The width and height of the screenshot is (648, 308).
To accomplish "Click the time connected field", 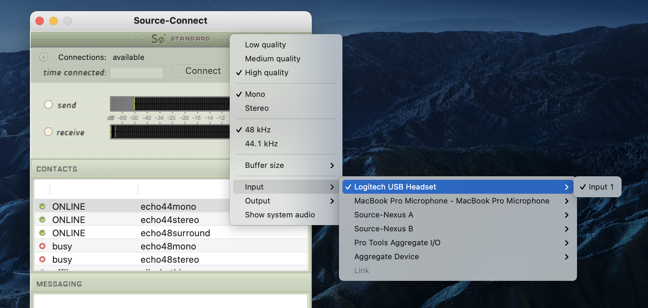I will (x=136, y=73).
